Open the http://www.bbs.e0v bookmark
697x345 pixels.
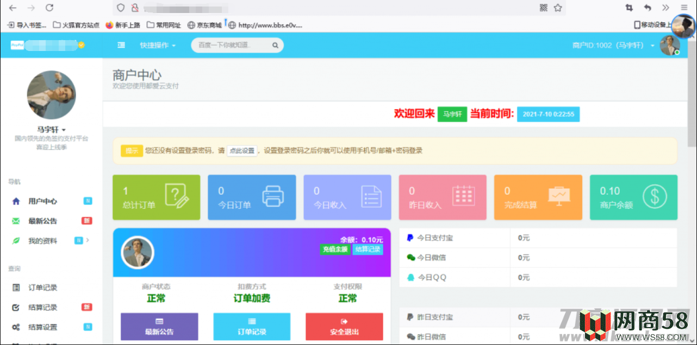(265, 25)
